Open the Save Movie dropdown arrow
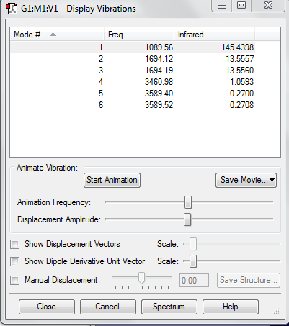 coord(272,180)
